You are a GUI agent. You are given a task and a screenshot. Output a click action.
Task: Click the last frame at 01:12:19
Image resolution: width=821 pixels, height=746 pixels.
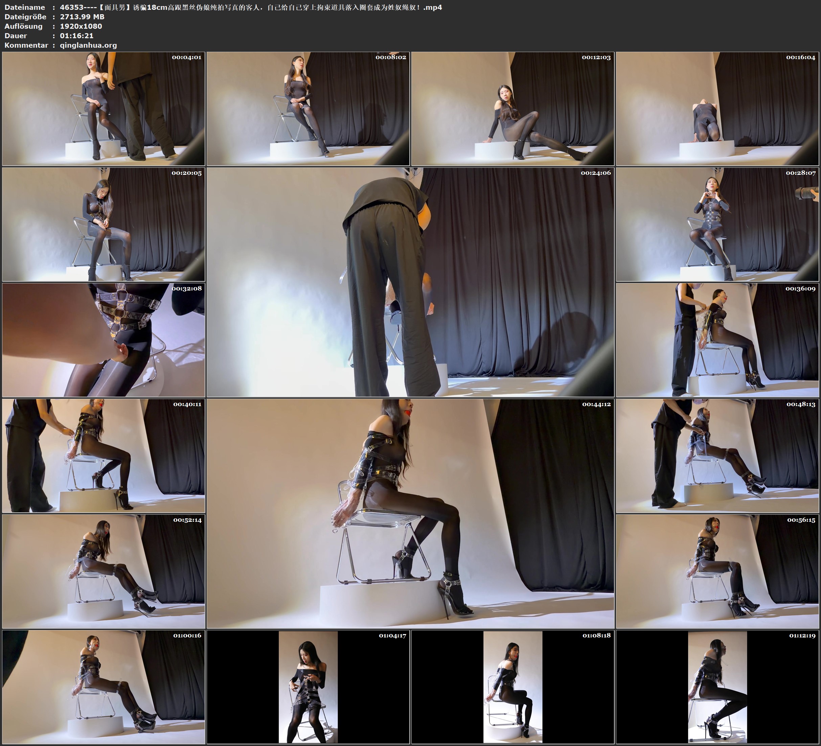(717, 687)
